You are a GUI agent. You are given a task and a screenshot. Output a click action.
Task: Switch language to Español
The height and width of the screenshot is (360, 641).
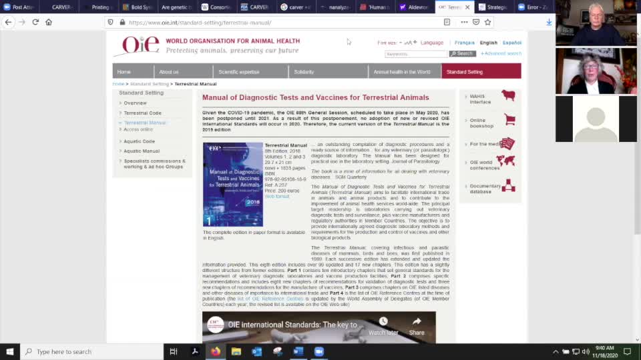click(512, 43)
